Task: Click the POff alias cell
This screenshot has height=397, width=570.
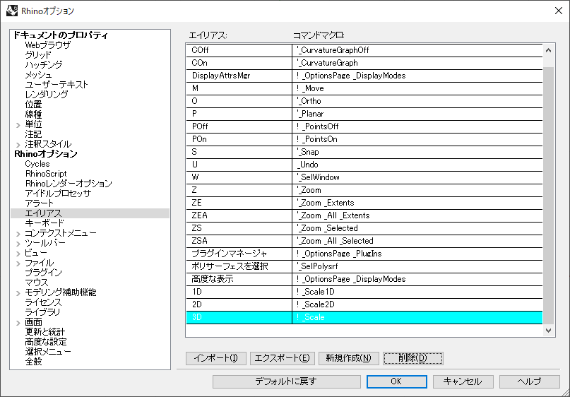Action: (x=239, y=126)
